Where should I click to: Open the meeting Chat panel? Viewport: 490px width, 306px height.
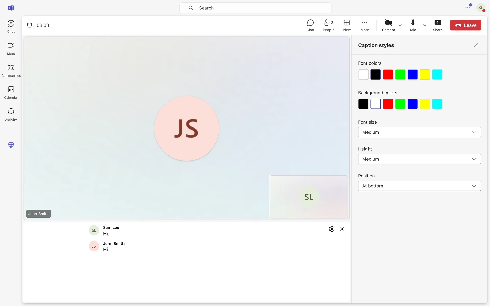point(310,25)
